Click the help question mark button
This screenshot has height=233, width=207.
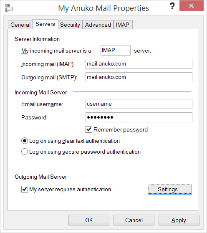[x=172, y=6]
